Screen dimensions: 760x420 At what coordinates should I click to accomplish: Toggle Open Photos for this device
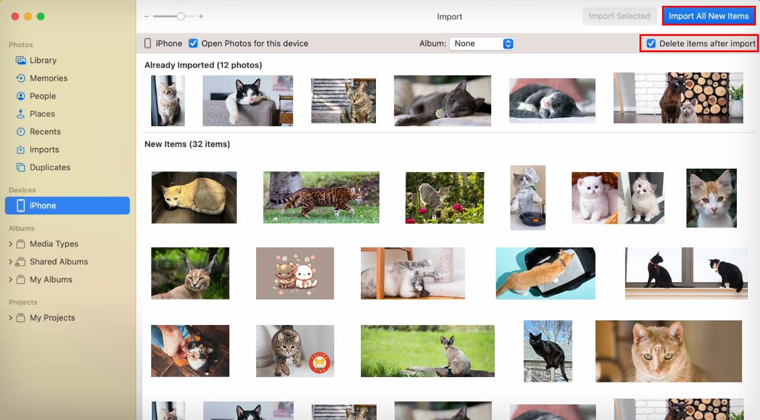(193, 43)
